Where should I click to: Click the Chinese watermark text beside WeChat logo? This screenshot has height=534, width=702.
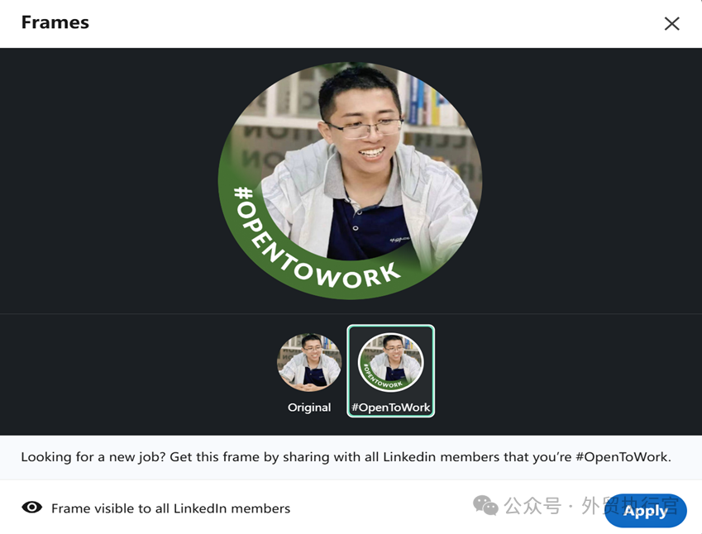(591, 506)
